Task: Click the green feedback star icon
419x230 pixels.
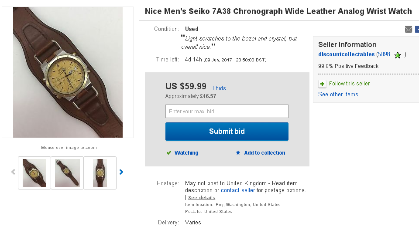Action: point(397,55)
